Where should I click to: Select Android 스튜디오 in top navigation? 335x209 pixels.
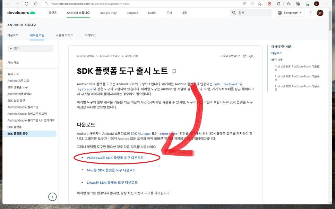click(78, 13)
